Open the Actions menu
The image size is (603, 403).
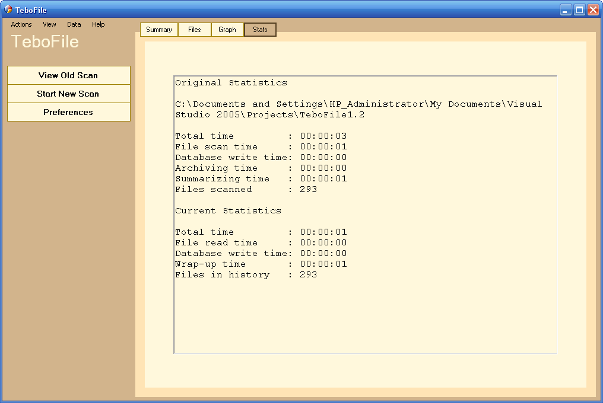21,24
